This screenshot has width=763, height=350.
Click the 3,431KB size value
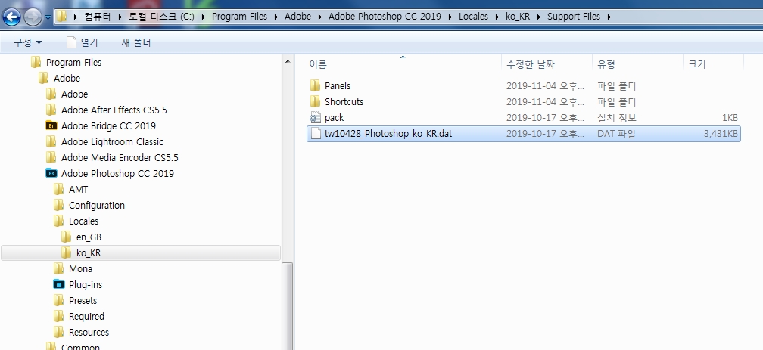coord(721,134)
